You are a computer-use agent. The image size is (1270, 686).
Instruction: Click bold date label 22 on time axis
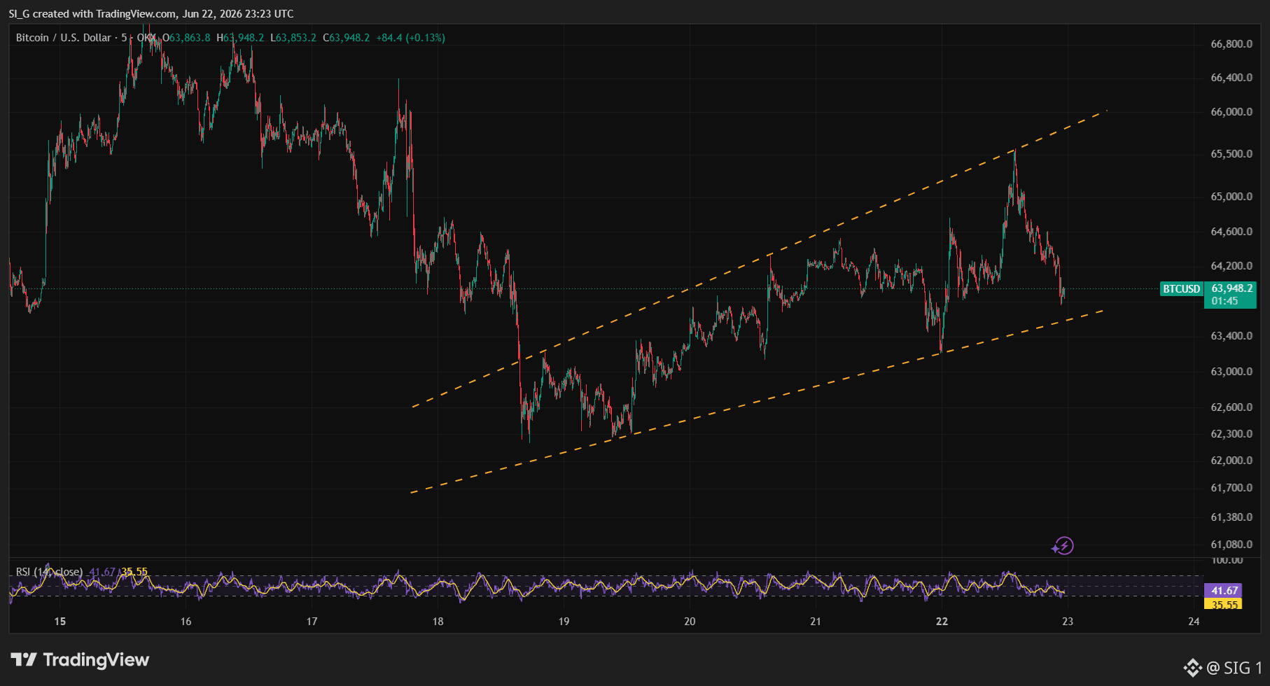942,622
